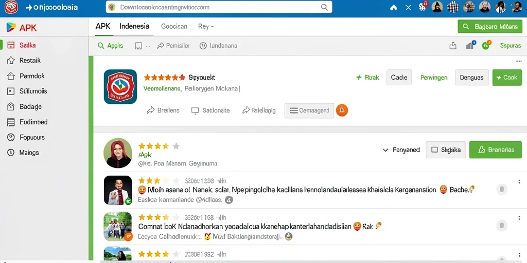
Task: Click the Breilens share link
Action: click(163, 110)
